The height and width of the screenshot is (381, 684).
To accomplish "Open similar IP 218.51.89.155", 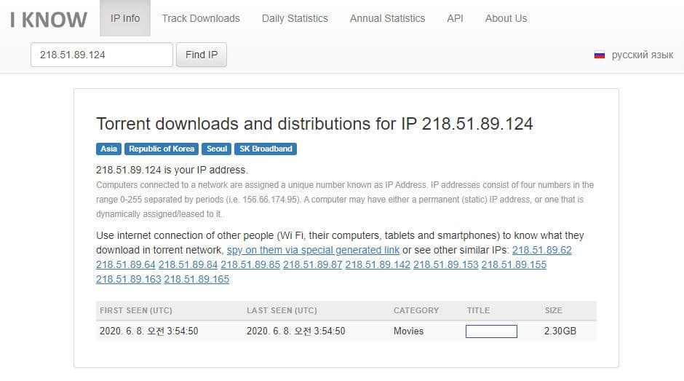I will 514,264.
